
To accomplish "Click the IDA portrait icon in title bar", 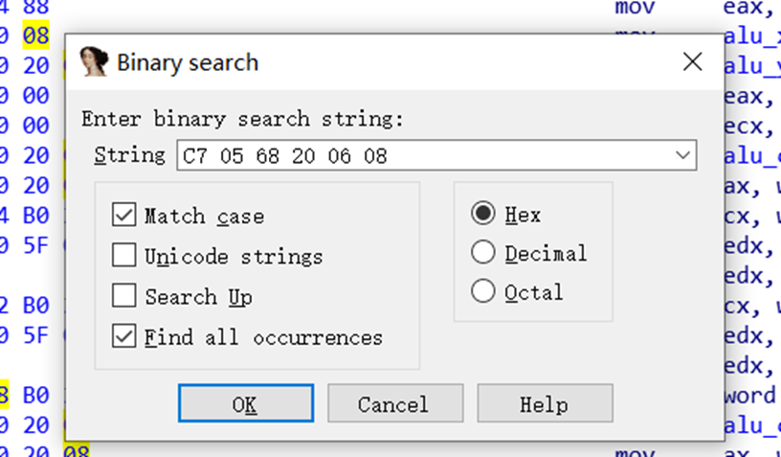I will coord(93,62).
